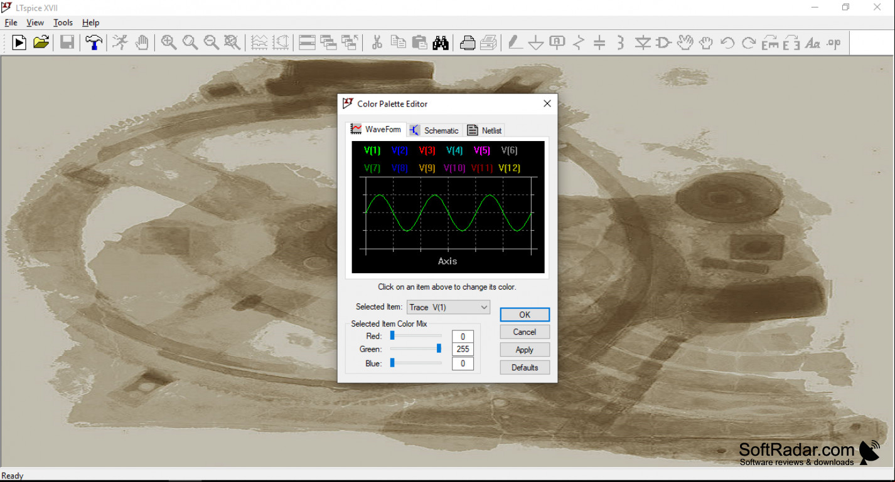This screenshot has height=482, width=895.
Task: Click the Red color slider handle
Action: (x=392, y=335)
